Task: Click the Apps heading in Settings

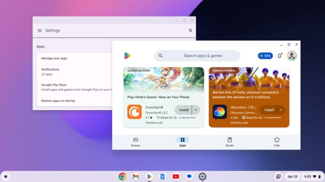Action: (x=41, y=47)
